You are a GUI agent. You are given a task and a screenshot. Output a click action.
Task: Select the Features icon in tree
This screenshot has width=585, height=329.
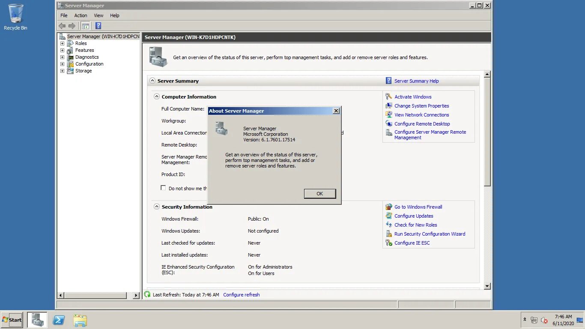click(x=70, y=50)
